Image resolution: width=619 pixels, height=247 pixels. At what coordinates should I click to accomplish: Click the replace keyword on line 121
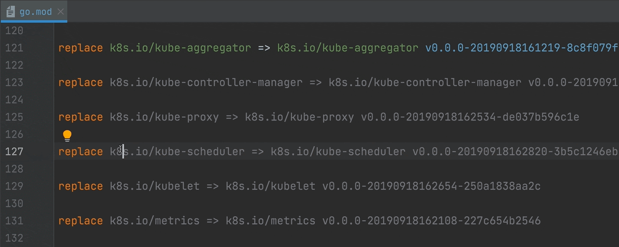point(80,48)
